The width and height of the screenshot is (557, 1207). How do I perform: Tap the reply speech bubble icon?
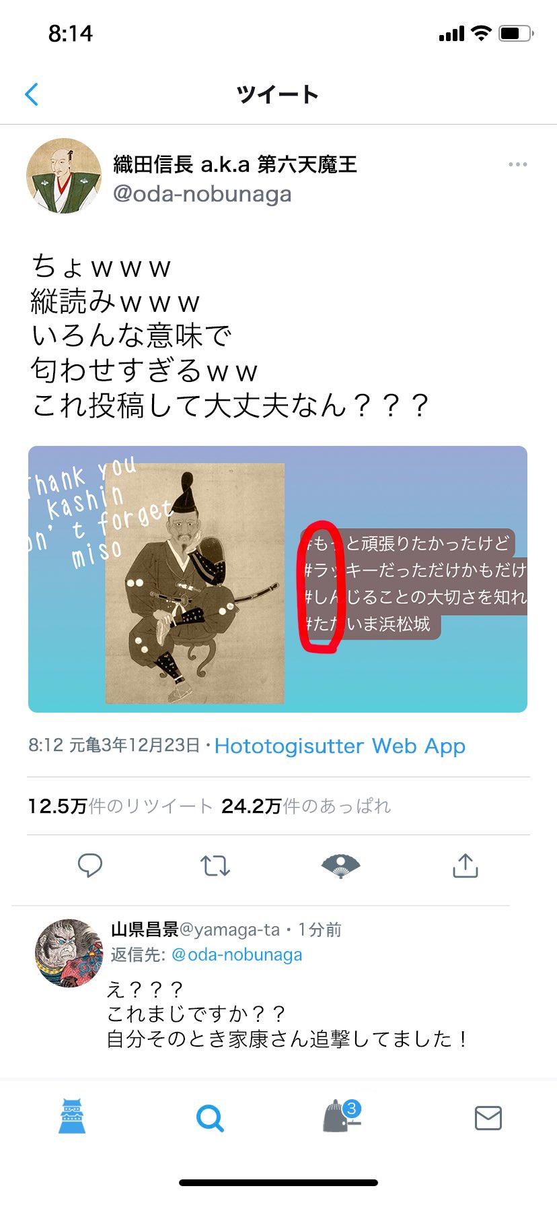(x=90, y=866)
